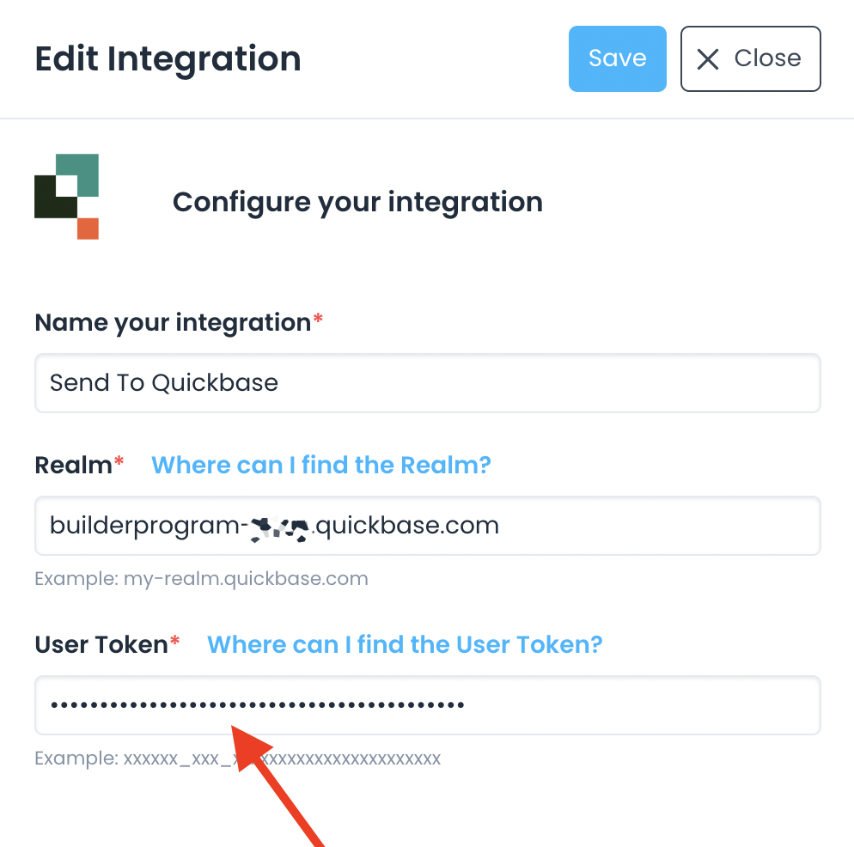
Task: Focus the Realm input field
Action: pos(427,525)
